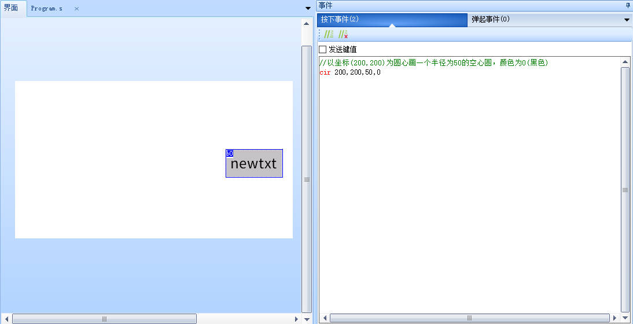Screen dimensions: 633x324
Task: Open the Program.s tab
Action: (x=47, y=9)
